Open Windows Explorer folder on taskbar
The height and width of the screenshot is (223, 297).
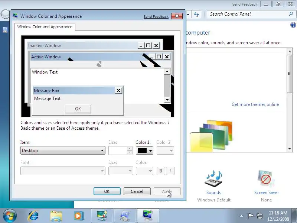click(56, 216)
